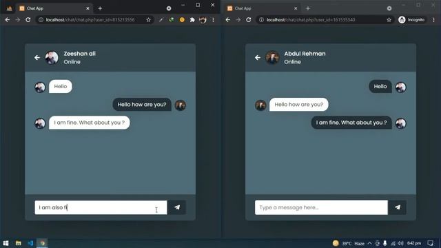Select Chat App tab in right browser

point(262,8)
